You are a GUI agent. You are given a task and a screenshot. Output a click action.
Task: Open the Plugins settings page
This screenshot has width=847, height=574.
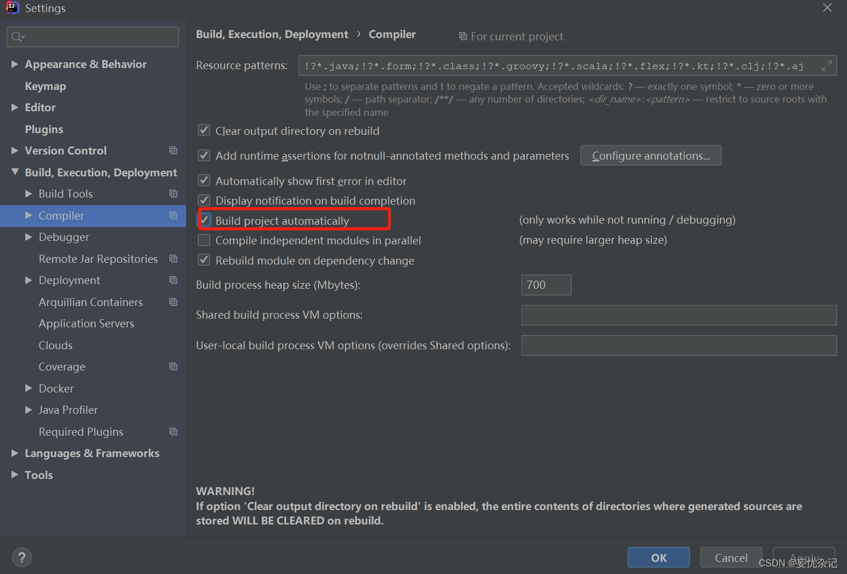point(44,129)
